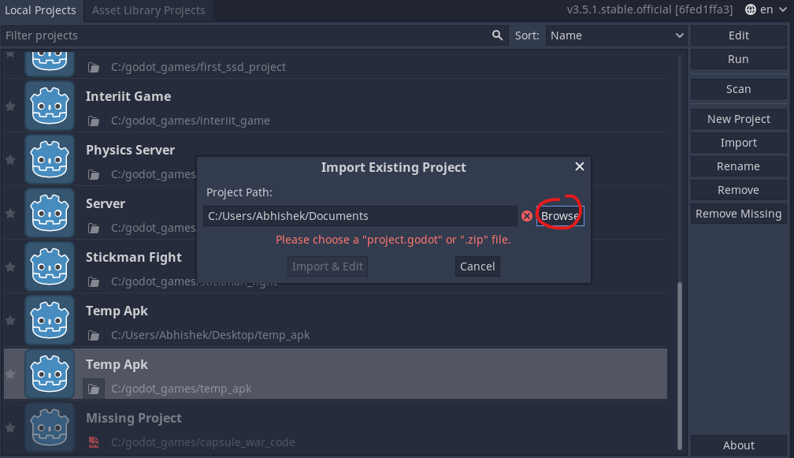The image size is (794, 458).
Task: Select the Interiit Game project title
Action: [128, 96]
